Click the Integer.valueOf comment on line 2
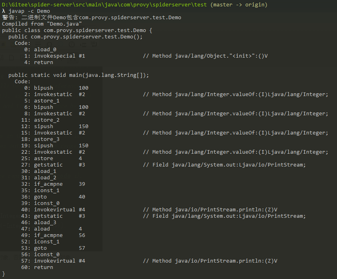This screenshot has width=337, height=279. coord(236,94)
